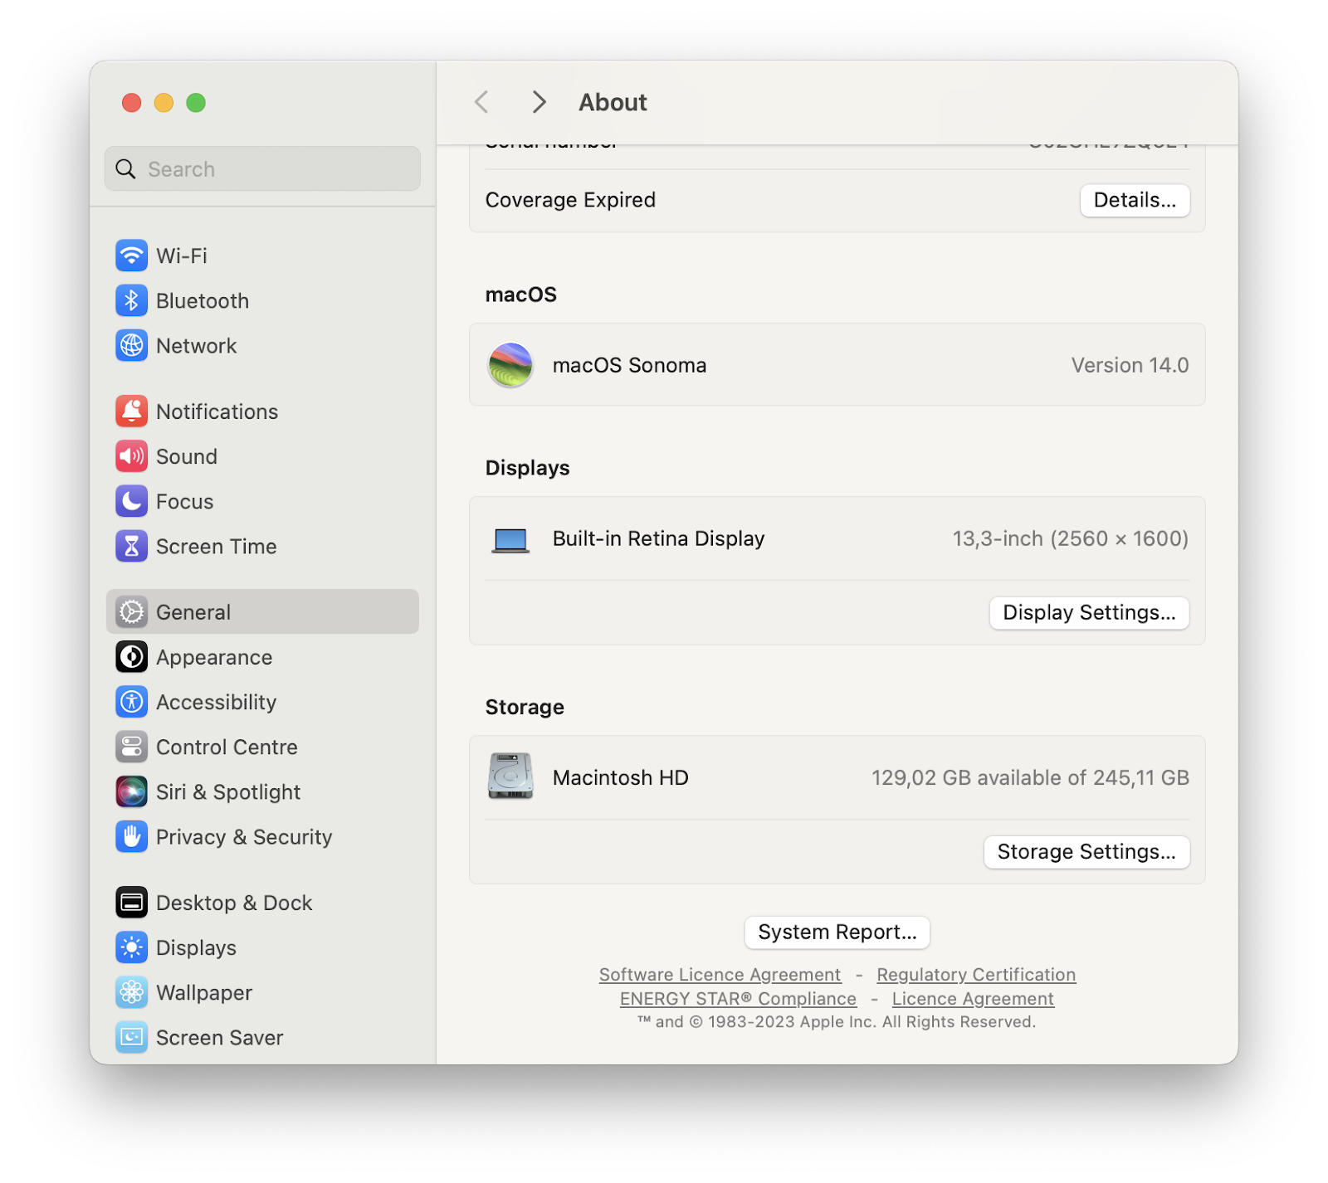Open Sound settings via speaker icon

click(x=131, y=455)
